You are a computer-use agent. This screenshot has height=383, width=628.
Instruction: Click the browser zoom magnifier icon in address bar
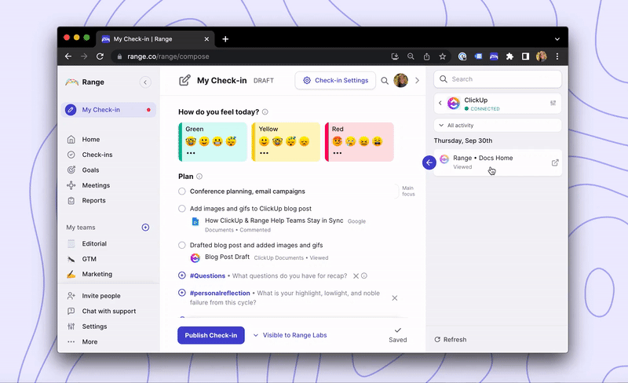[411, 57]
